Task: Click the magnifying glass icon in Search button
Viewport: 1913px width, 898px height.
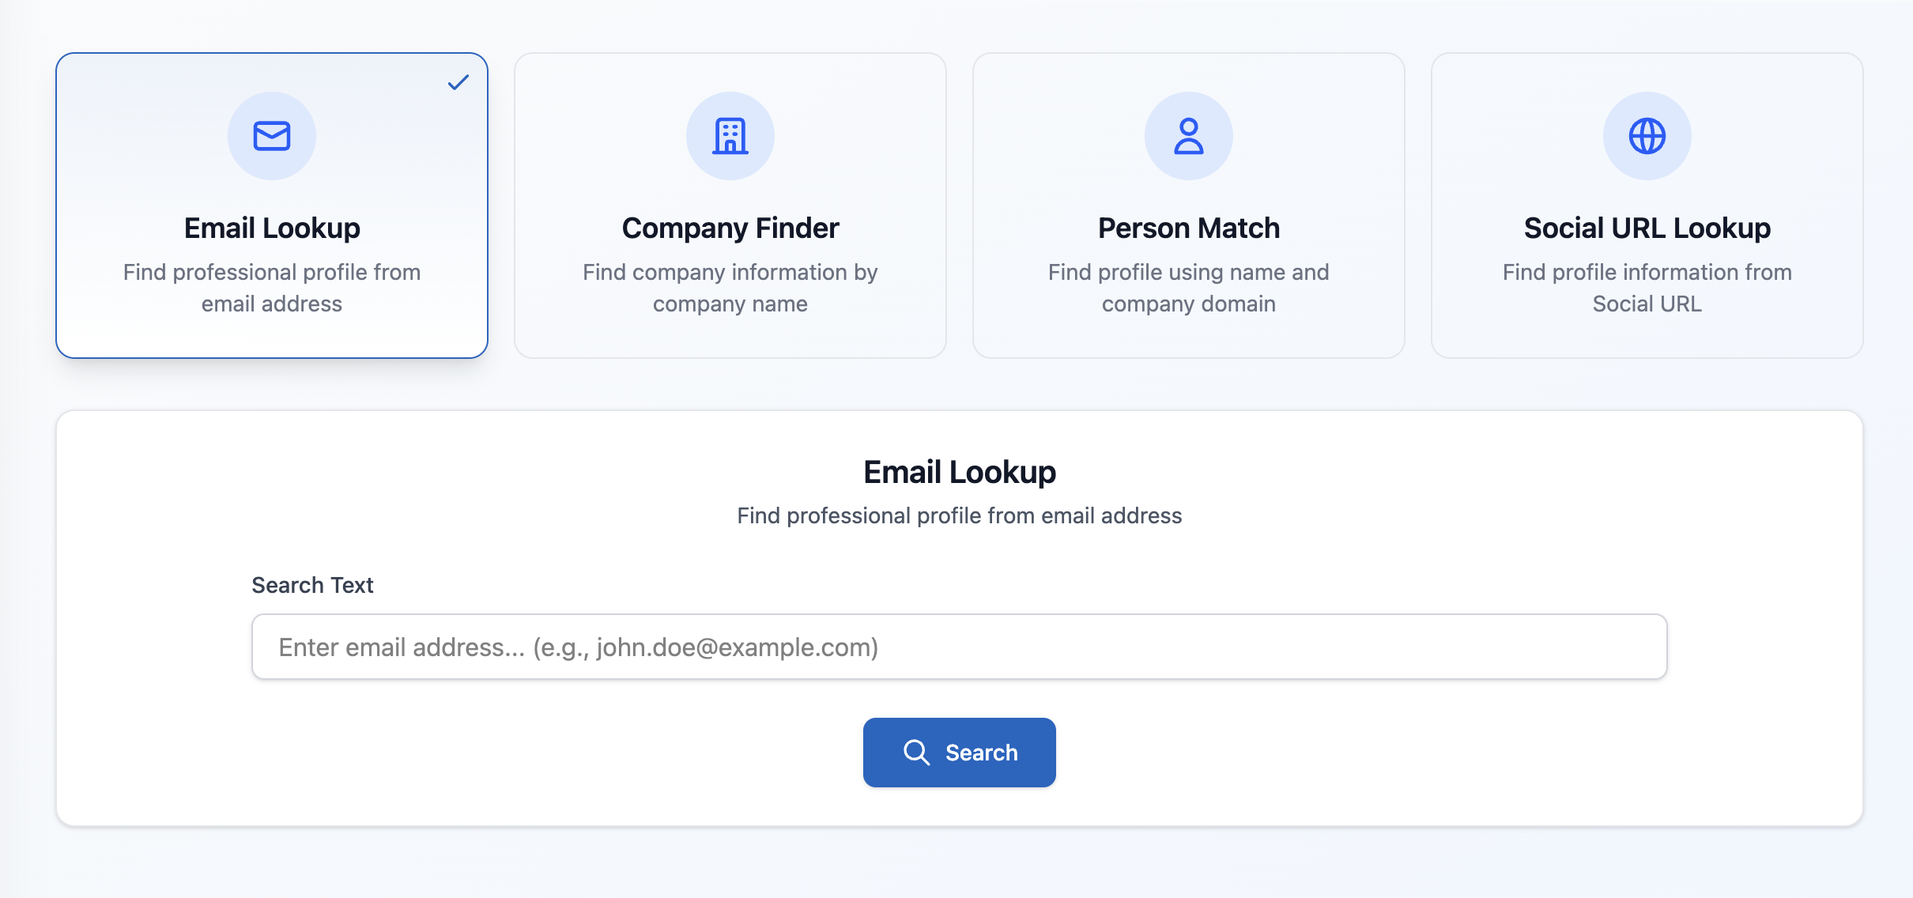Action: coord(916,753)
